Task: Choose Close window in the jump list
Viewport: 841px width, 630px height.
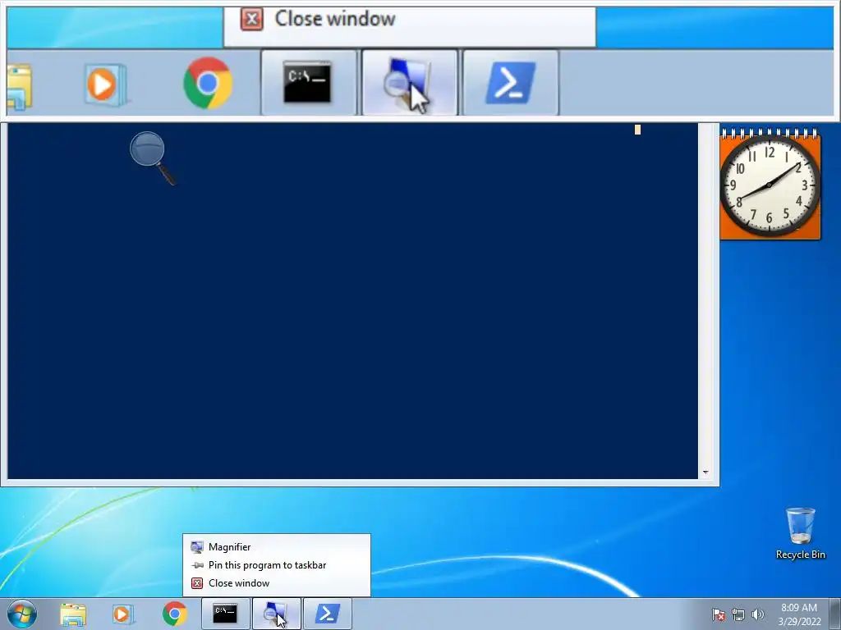Action: [276, 583]
